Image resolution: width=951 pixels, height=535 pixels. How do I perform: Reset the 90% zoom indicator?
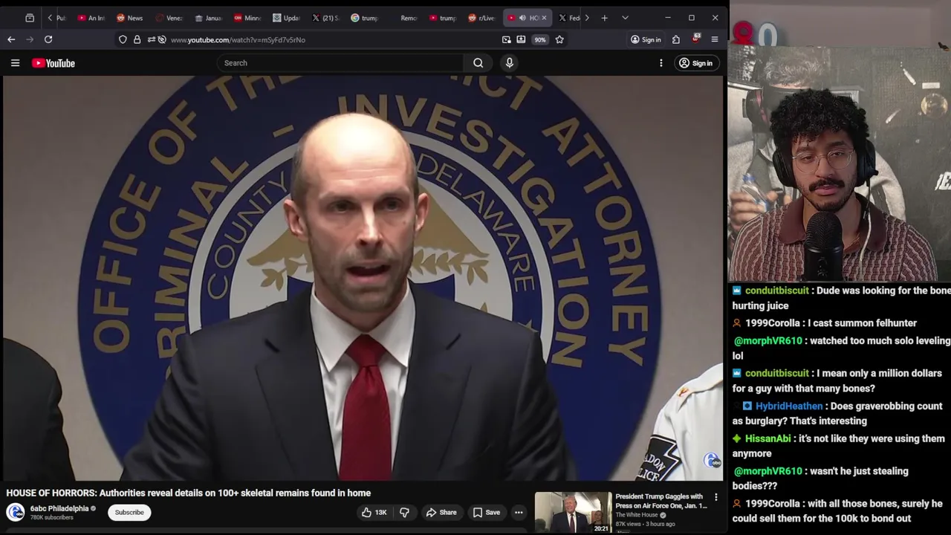(540, 39)
